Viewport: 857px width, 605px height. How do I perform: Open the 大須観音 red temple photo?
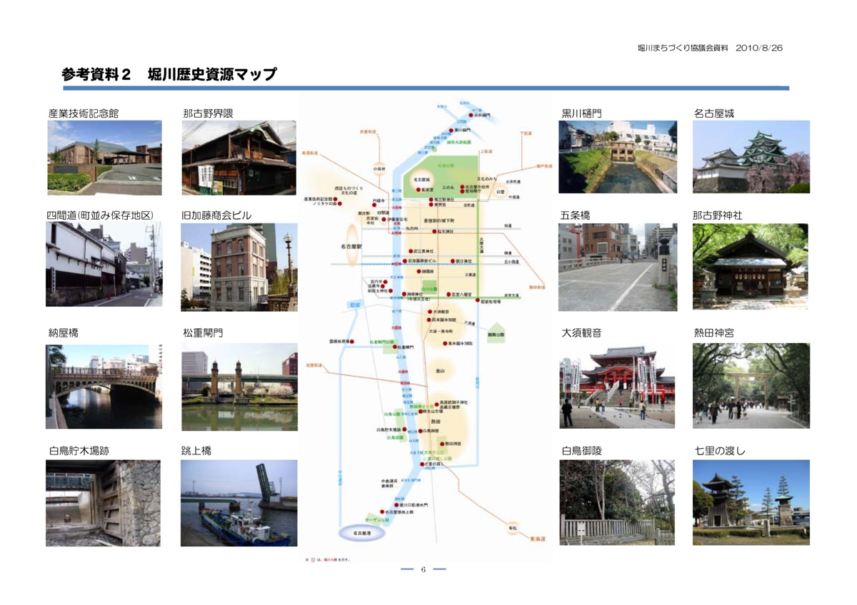tap(616, 386)
